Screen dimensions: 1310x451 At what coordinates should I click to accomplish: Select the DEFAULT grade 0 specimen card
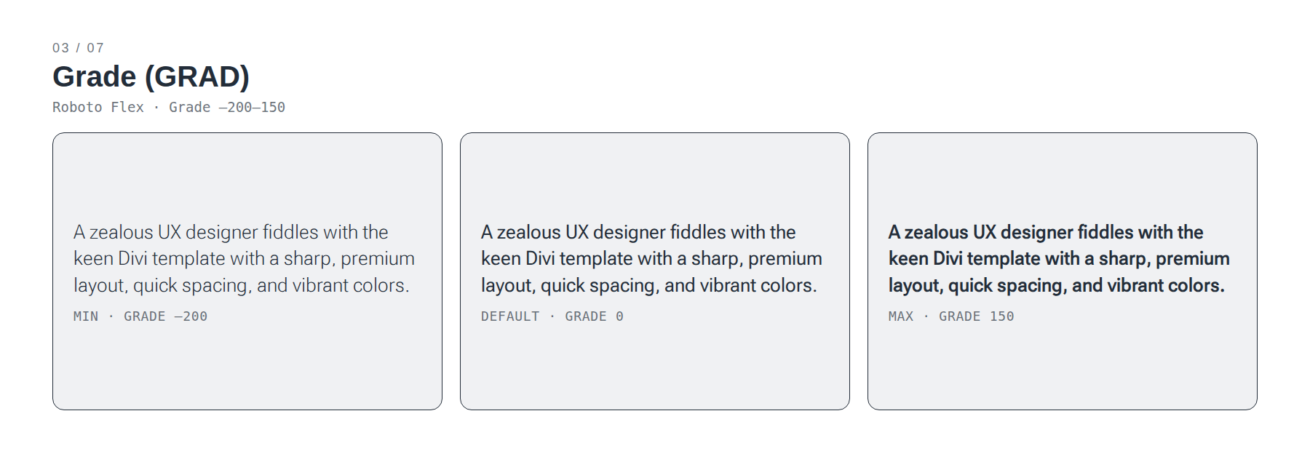655,271
